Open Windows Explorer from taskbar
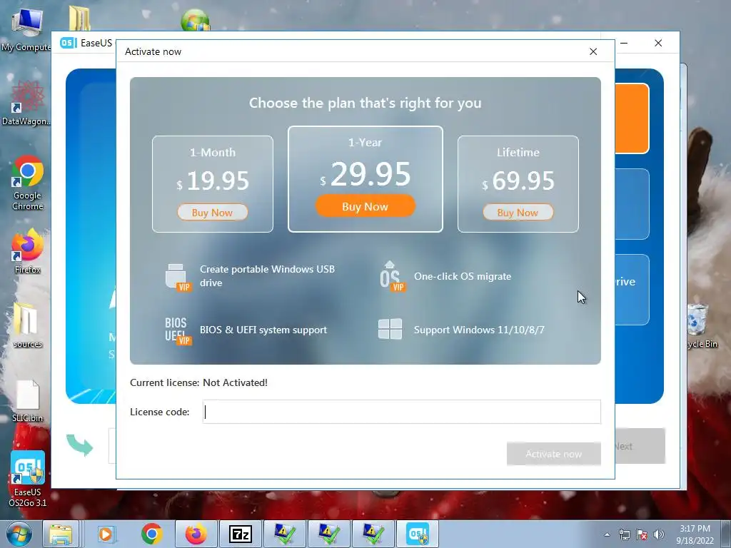Image resolution: width=731 pixels, height=548 pixels. pos(61,534)
